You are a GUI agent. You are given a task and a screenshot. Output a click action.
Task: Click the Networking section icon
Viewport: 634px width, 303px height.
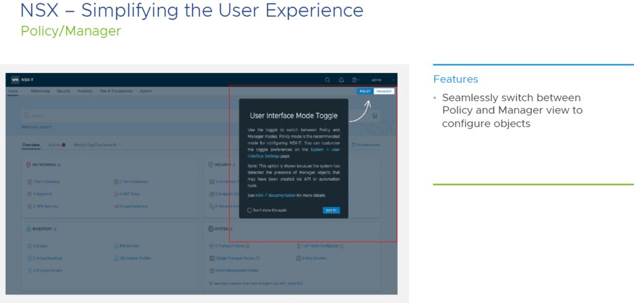pyautogui.click(x=28, y=165)
